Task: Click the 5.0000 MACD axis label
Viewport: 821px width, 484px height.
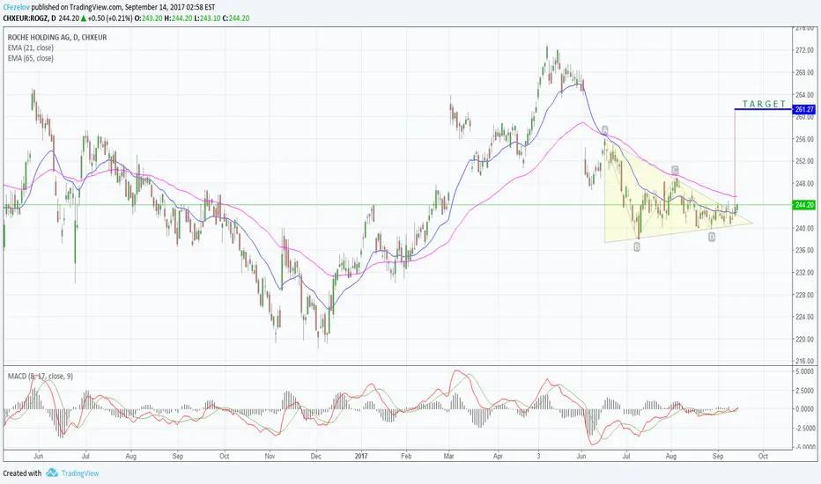Action: coord(805,371)
